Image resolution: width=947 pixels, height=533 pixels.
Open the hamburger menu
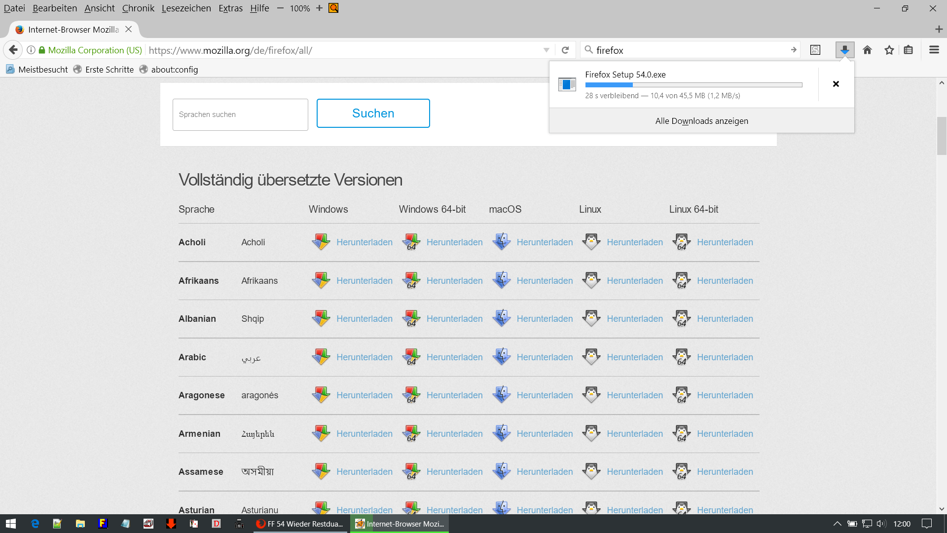[x=934, y=50]
